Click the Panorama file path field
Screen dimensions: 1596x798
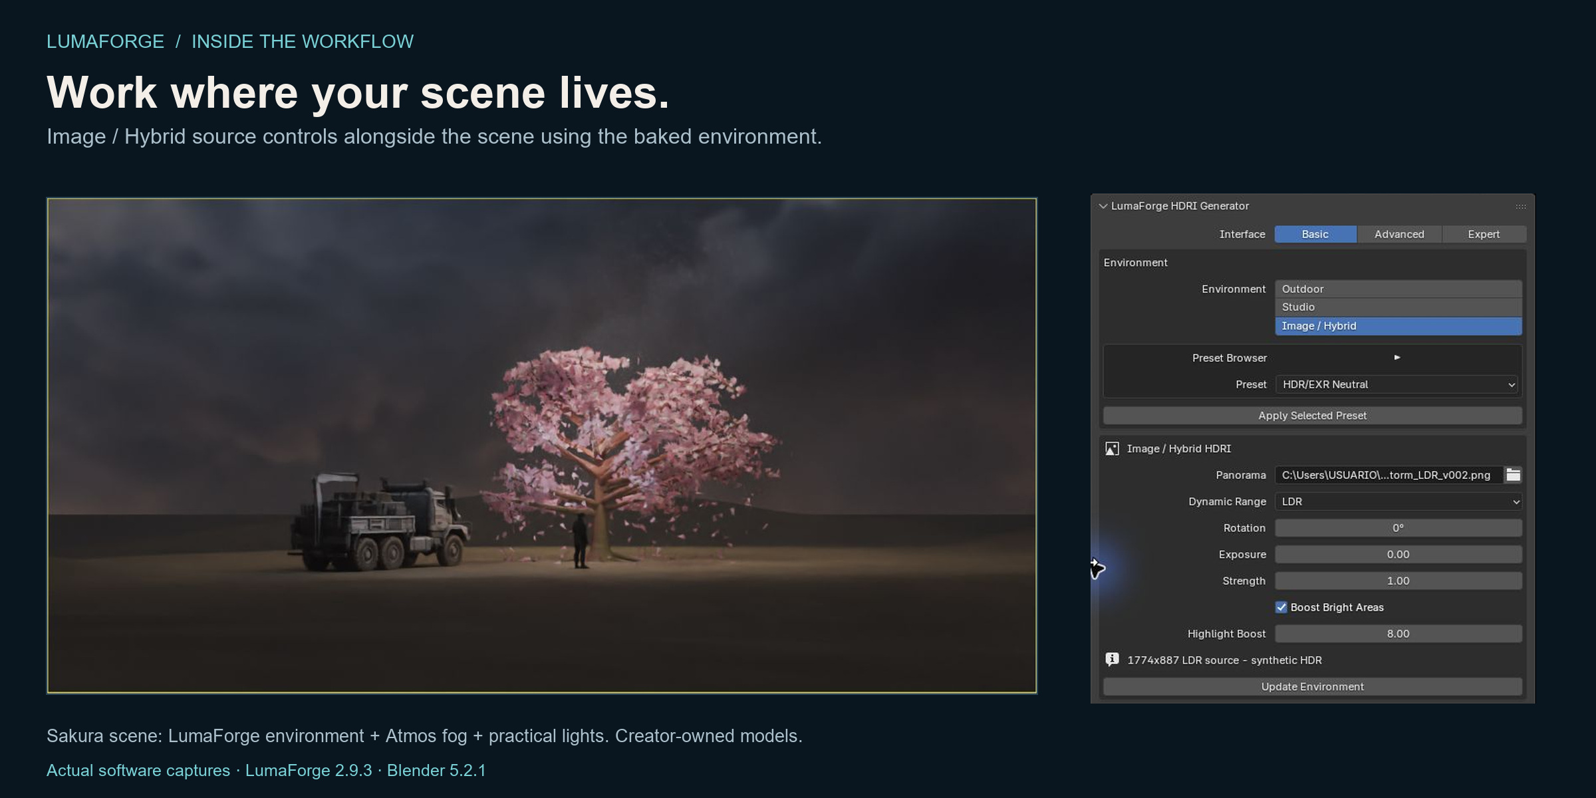(x=1389, y=475)
